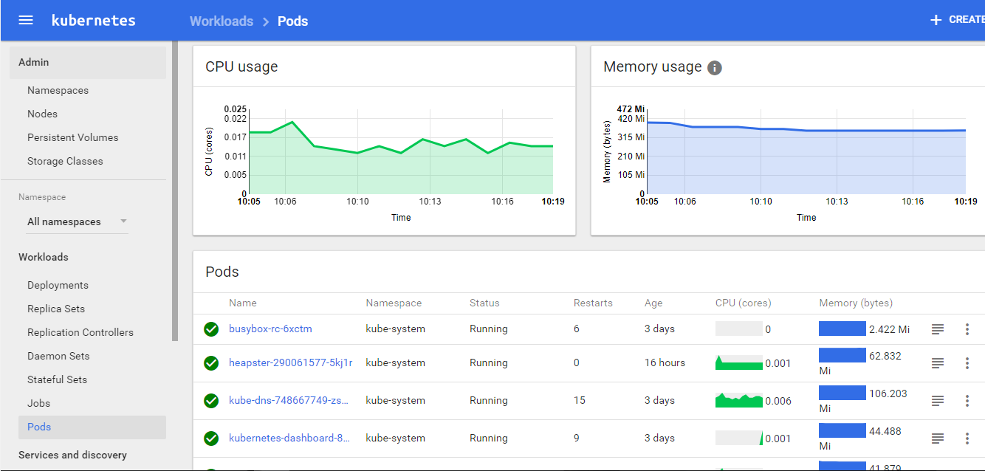Click the CPU (cores) column header
985x471 pixels.
[743, 303]
